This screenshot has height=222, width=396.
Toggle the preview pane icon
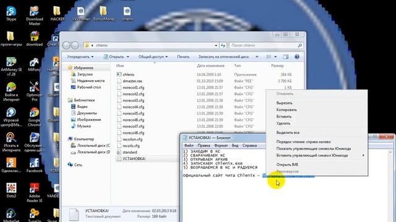click(286, 57)
